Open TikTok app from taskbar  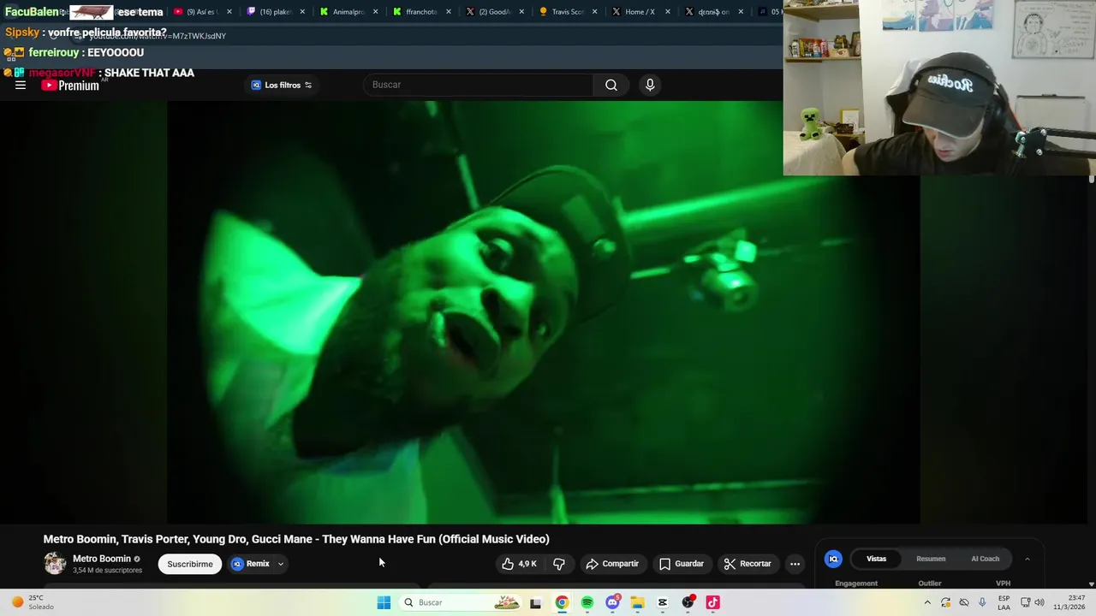click(712, 602)
